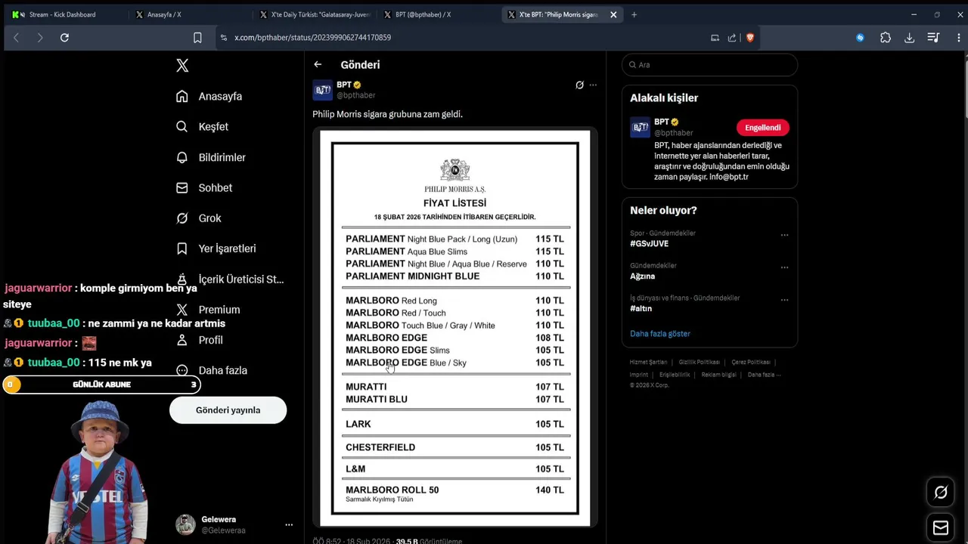Open Erişilebilirlik footer link
This screenshot has width=968, height=544.
(675, 375)
